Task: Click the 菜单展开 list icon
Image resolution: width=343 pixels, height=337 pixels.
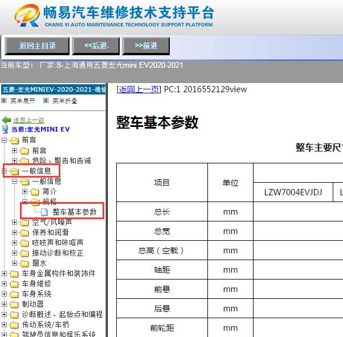Action: [4, 101]
